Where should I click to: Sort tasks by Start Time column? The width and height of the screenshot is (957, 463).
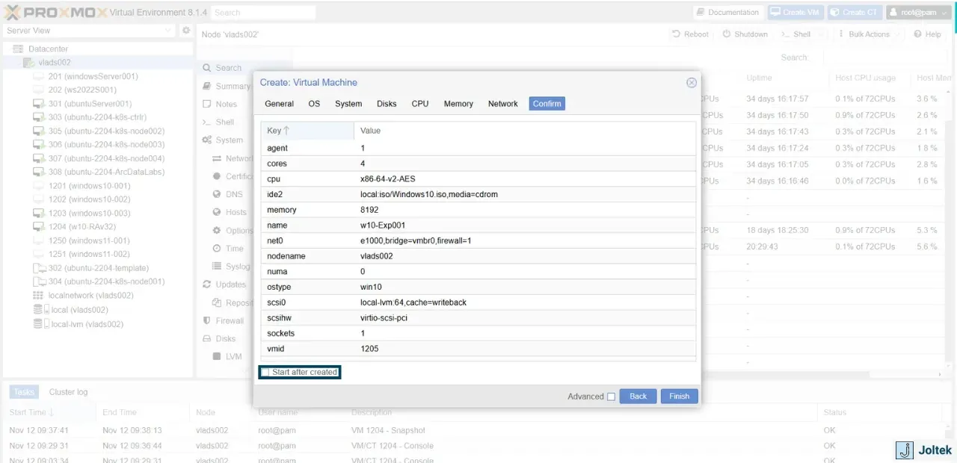[49, 412]
